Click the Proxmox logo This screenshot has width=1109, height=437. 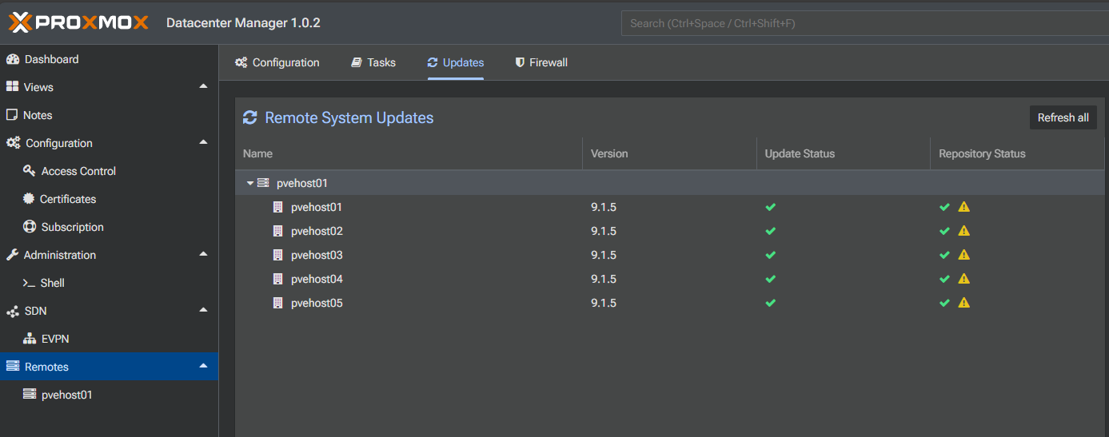[x=78, y=22]
